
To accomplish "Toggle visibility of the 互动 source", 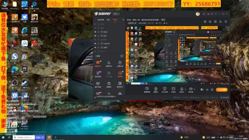I will tap(95, 36).
